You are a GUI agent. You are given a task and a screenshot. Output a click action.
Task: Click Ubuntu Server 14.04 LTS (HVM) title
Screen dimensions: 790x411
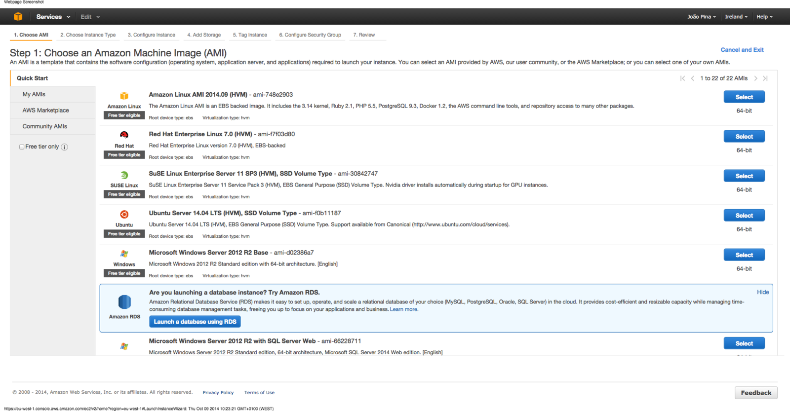(x=223, y=213)
